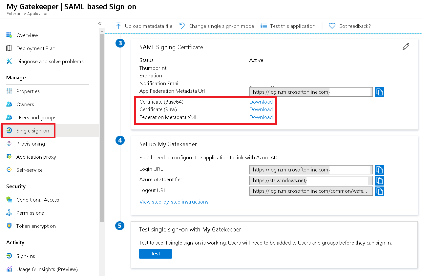
Task: Click the Token encryption shield icon
Action: (x=9, y=226)
